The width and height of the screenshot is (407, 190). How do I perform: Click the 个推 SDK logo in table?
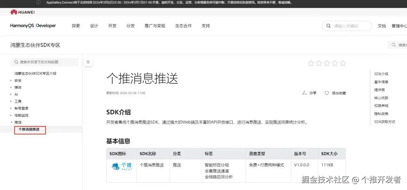click(122, 166)
